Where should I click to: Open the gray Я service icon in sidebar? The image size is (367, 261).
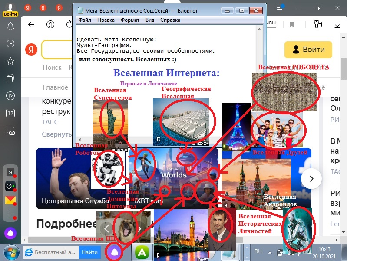pos(10,172)
